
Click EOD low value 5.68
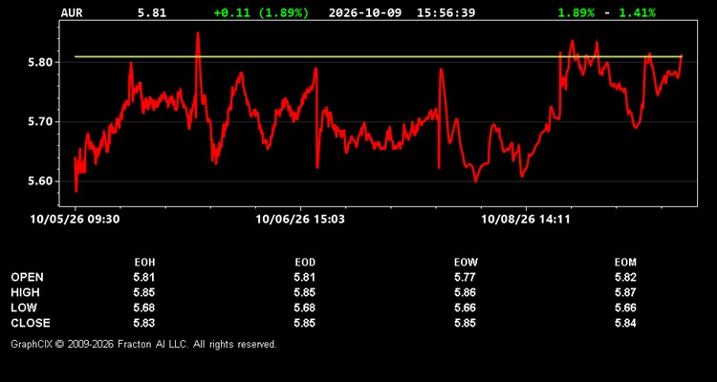point(305,308)
